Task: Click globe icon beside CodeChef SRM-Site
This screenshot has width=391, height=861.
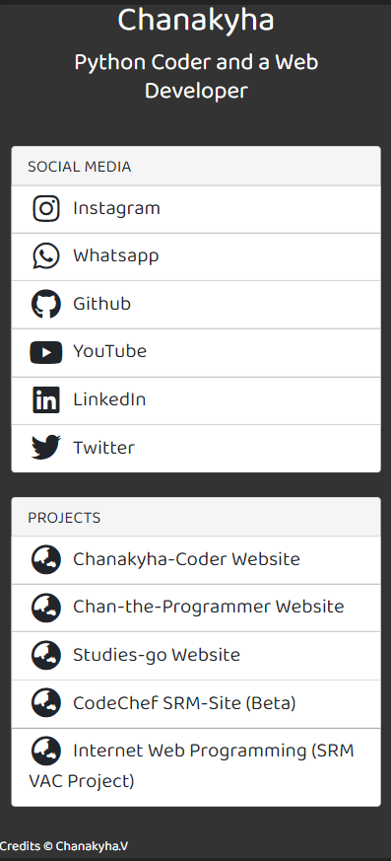Action: pos(46,703)
